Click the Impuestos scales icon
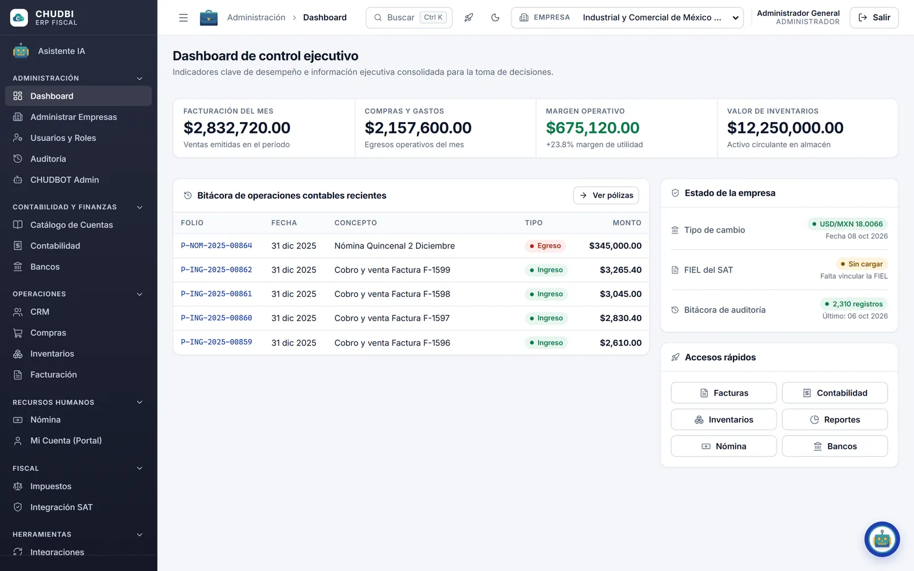Image resolution: width=914 pixels, height=571 pixels. [18, 486]
